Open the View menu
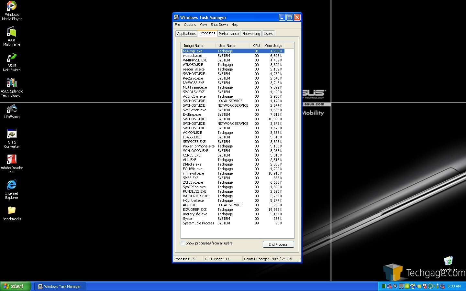466x291 pixels. tap(203, 25)
